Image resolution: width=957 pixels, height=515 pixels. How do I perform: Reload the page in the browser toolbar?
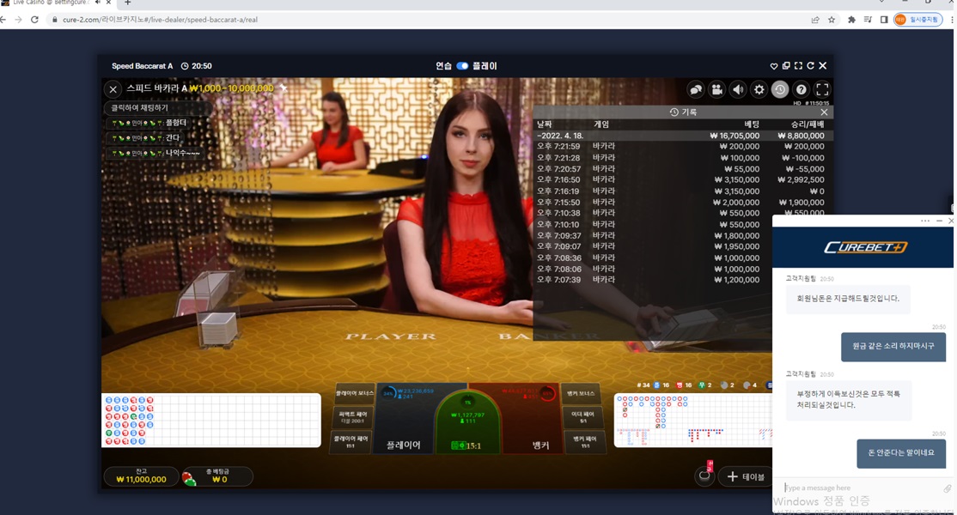point(34,20)
